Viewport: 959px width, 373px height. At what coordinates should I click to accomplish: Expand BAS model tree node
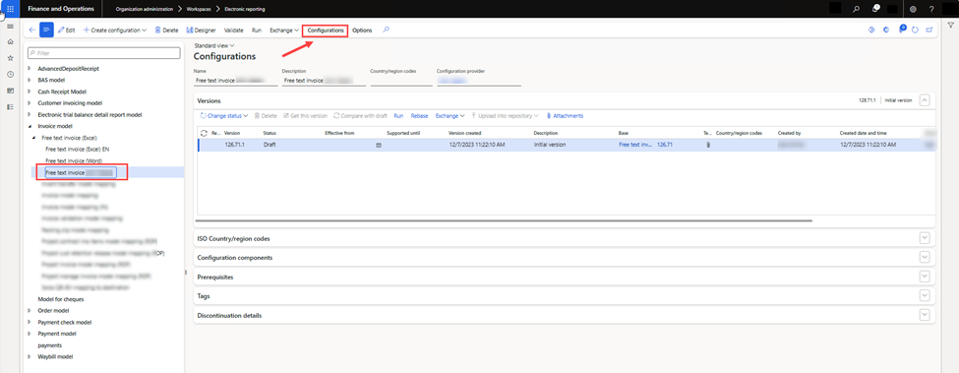click(30, 80)
